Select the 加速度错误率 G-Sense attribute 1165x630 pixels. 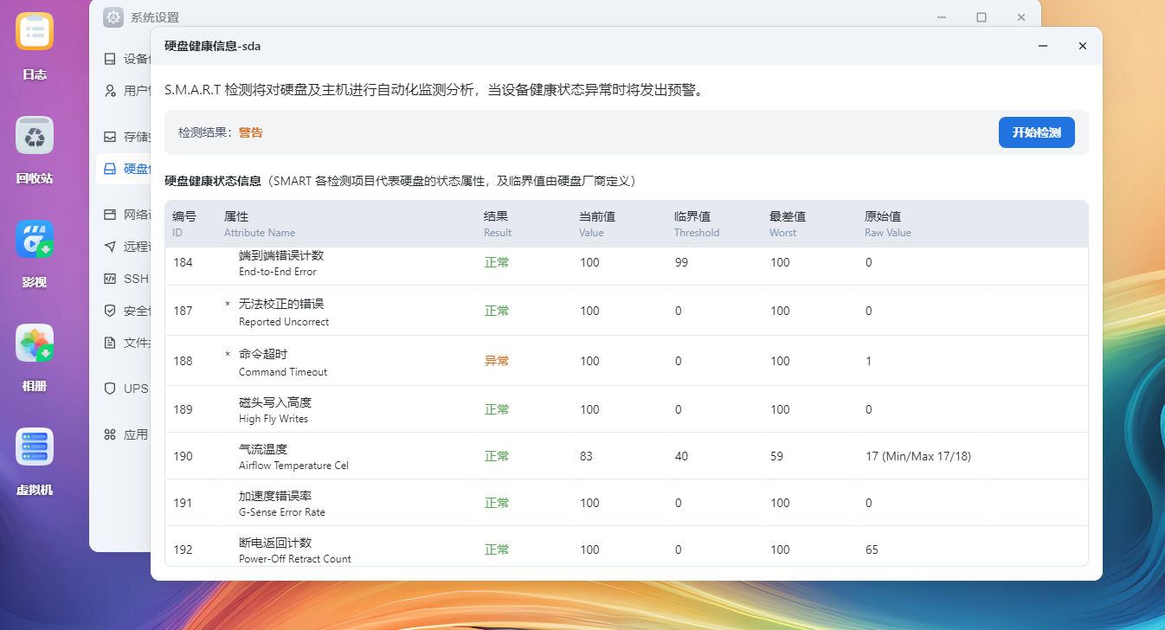tap(282, 504)
